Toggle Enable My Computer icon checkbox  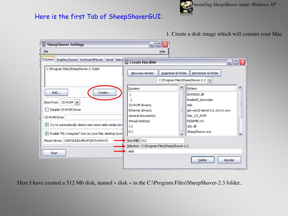[x=47, y=134]
